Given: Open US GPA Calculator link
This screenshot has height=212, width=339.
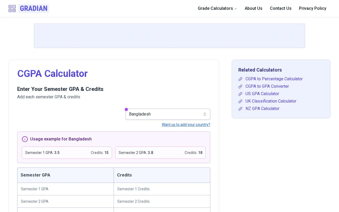Looking at the screenshot, I should [x=262, y=94].
